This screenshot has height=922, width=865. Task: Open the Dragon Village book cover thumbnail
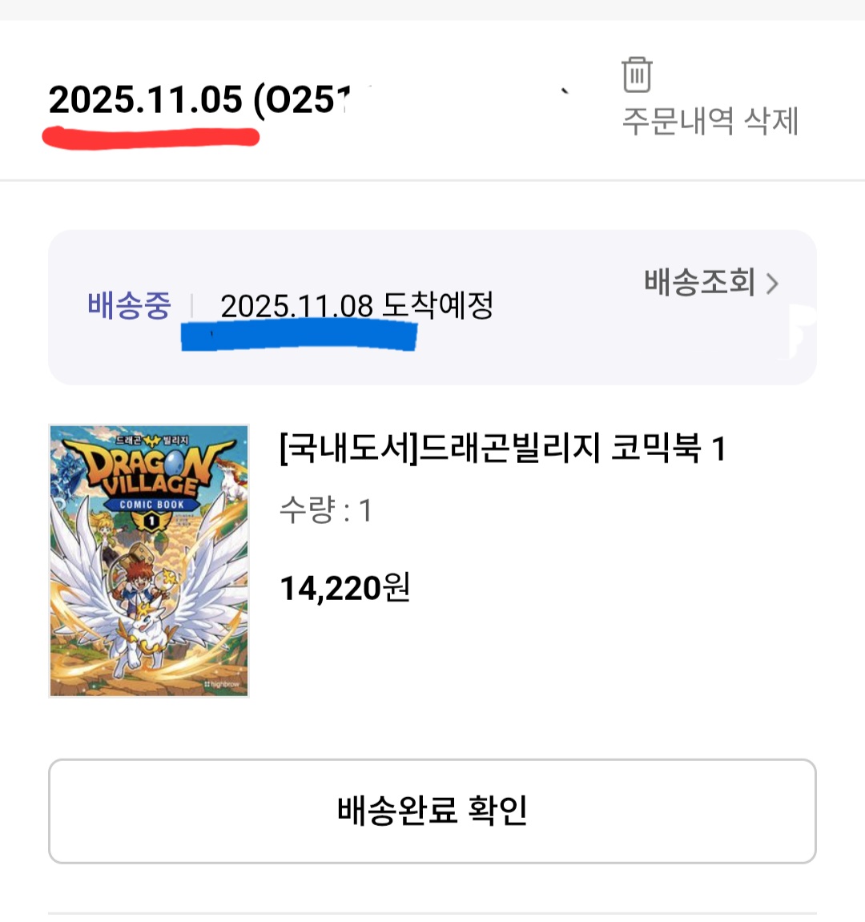tap(149, 561)
